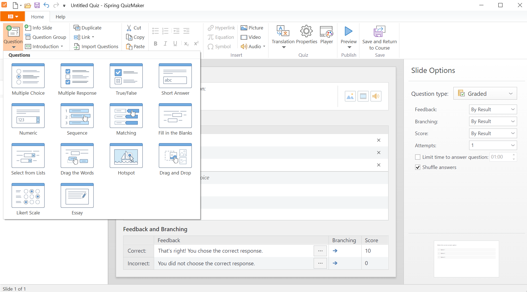This screenshot has height=292, width=527.
Task: Add a Numeric question
Action: pos(28,119)
